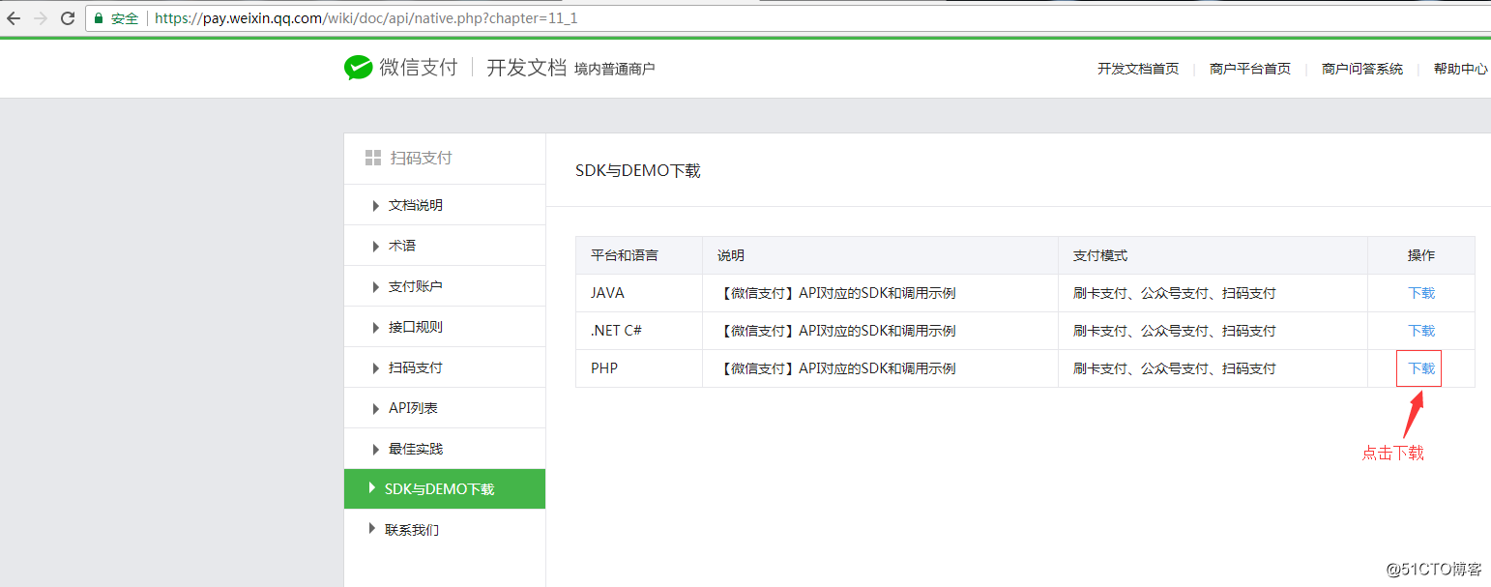Expand the 最佳实践 sidebar arrow
1491x587 pixels.
click(x=375, y=449)
